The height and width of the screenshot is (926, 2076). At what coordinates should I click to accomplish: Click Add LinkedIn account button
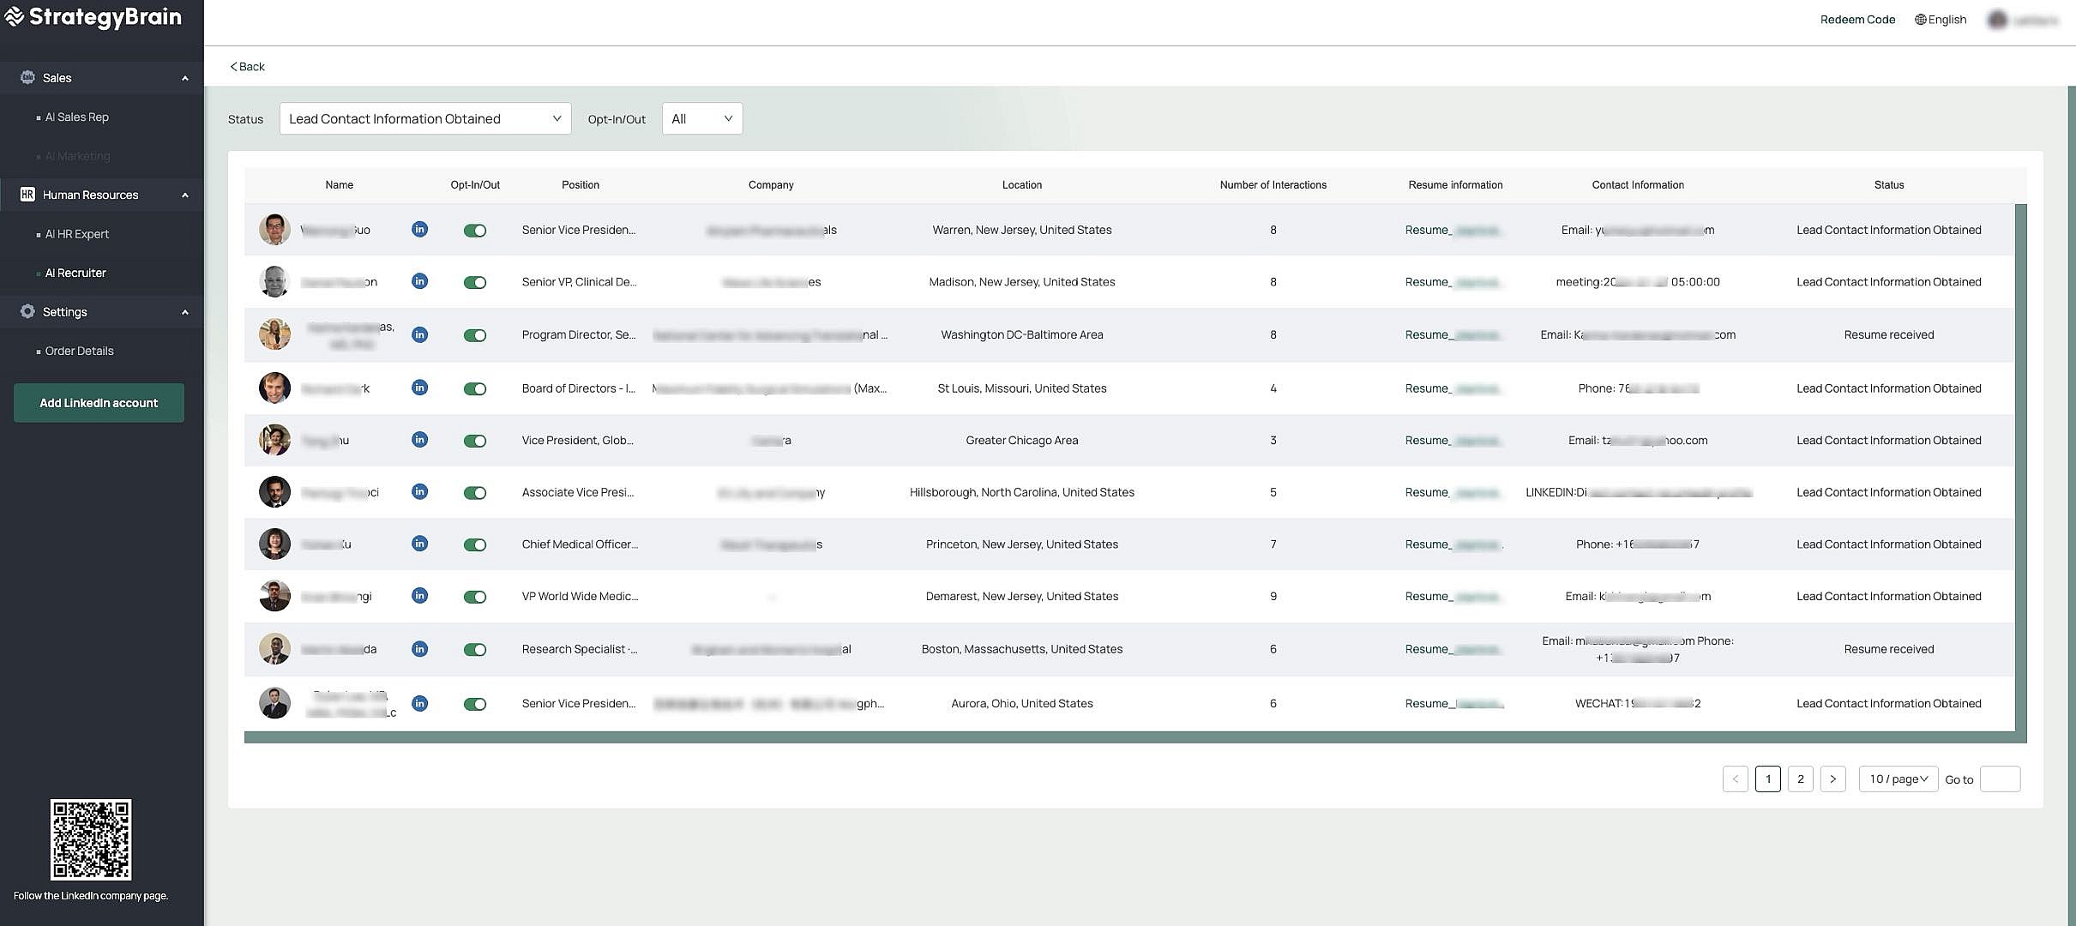point(99,402)
